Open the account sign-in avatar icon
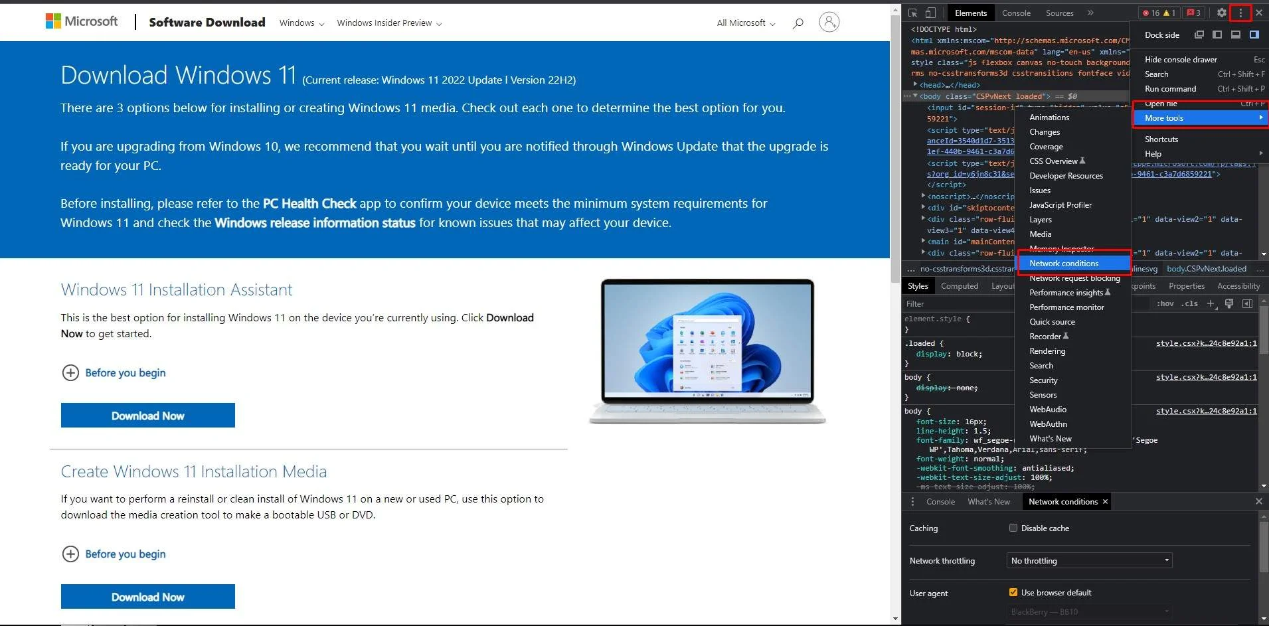The image size is (1269, 626). tap(829, 22)
